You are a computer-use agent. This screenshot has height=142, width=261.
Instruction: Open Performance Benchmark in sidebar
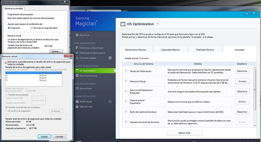click(x=90, y=48)
